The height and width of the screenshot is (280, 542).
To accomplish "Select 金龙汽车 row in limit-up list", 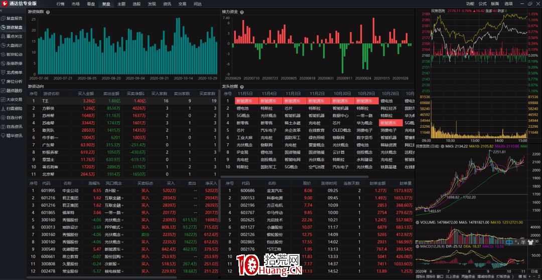I will (x=318, y=190).
